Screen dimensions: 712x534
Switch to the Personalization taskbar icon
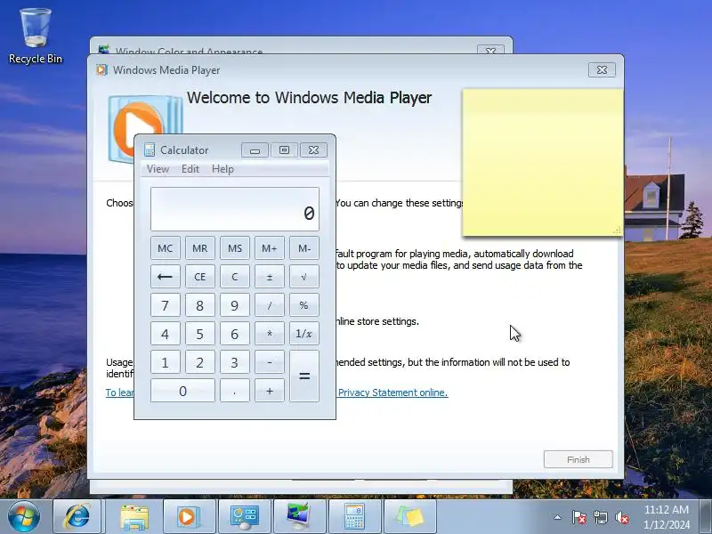[x=299, y=517]
